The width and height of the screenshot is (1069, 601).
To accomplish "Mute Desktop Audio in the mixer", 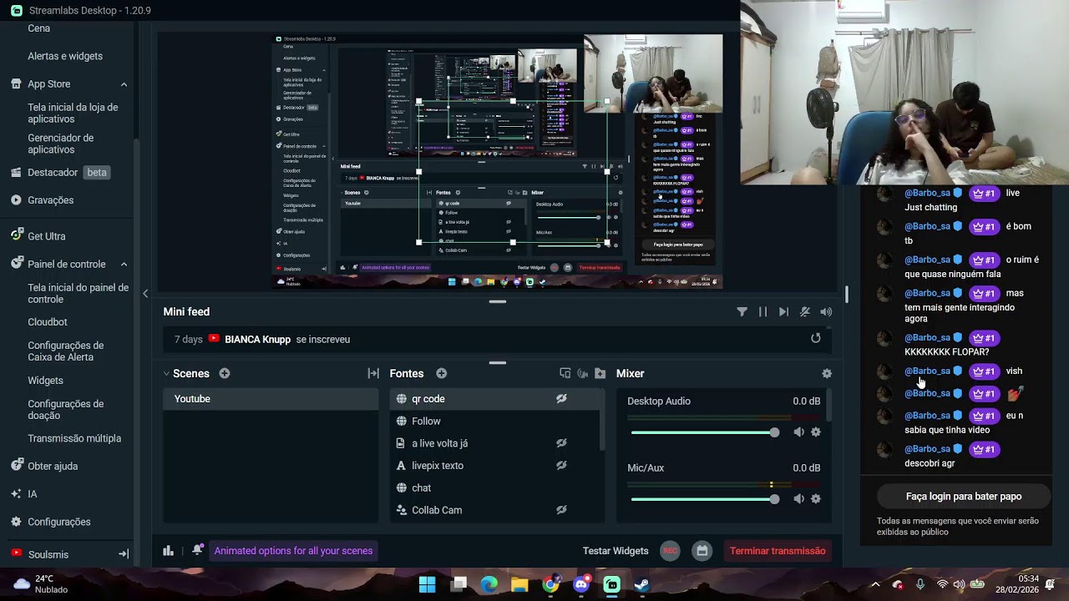I will click(798, 432).
